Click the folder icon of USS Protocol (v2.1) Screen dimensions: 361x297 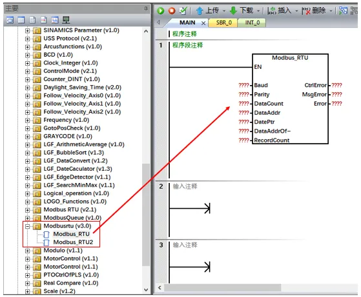point(37,39)
